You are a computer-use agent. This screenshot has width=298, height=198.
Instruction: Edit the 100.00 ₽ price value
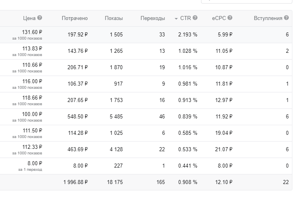pyautogui.click(x=32, y=114)
